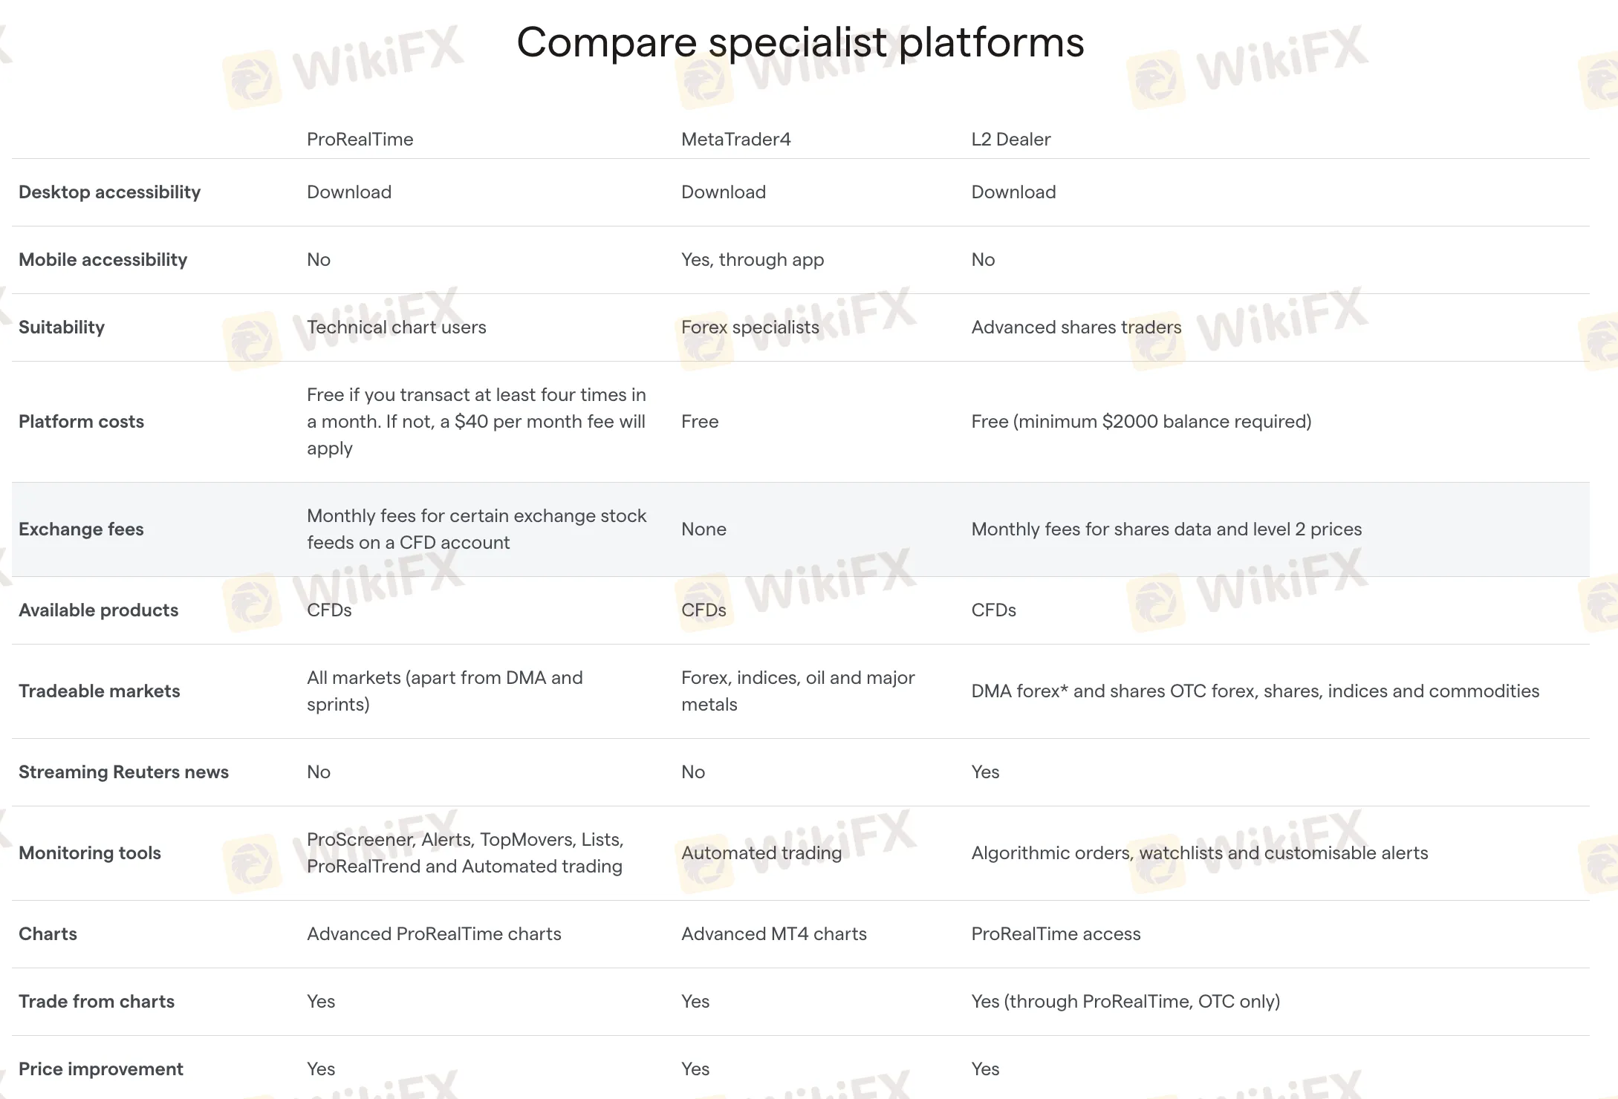Viewport: 1618px width, 1099px height.
Task: Click the 'Compare specialist platforms' heading
Action: click(800, 42)
